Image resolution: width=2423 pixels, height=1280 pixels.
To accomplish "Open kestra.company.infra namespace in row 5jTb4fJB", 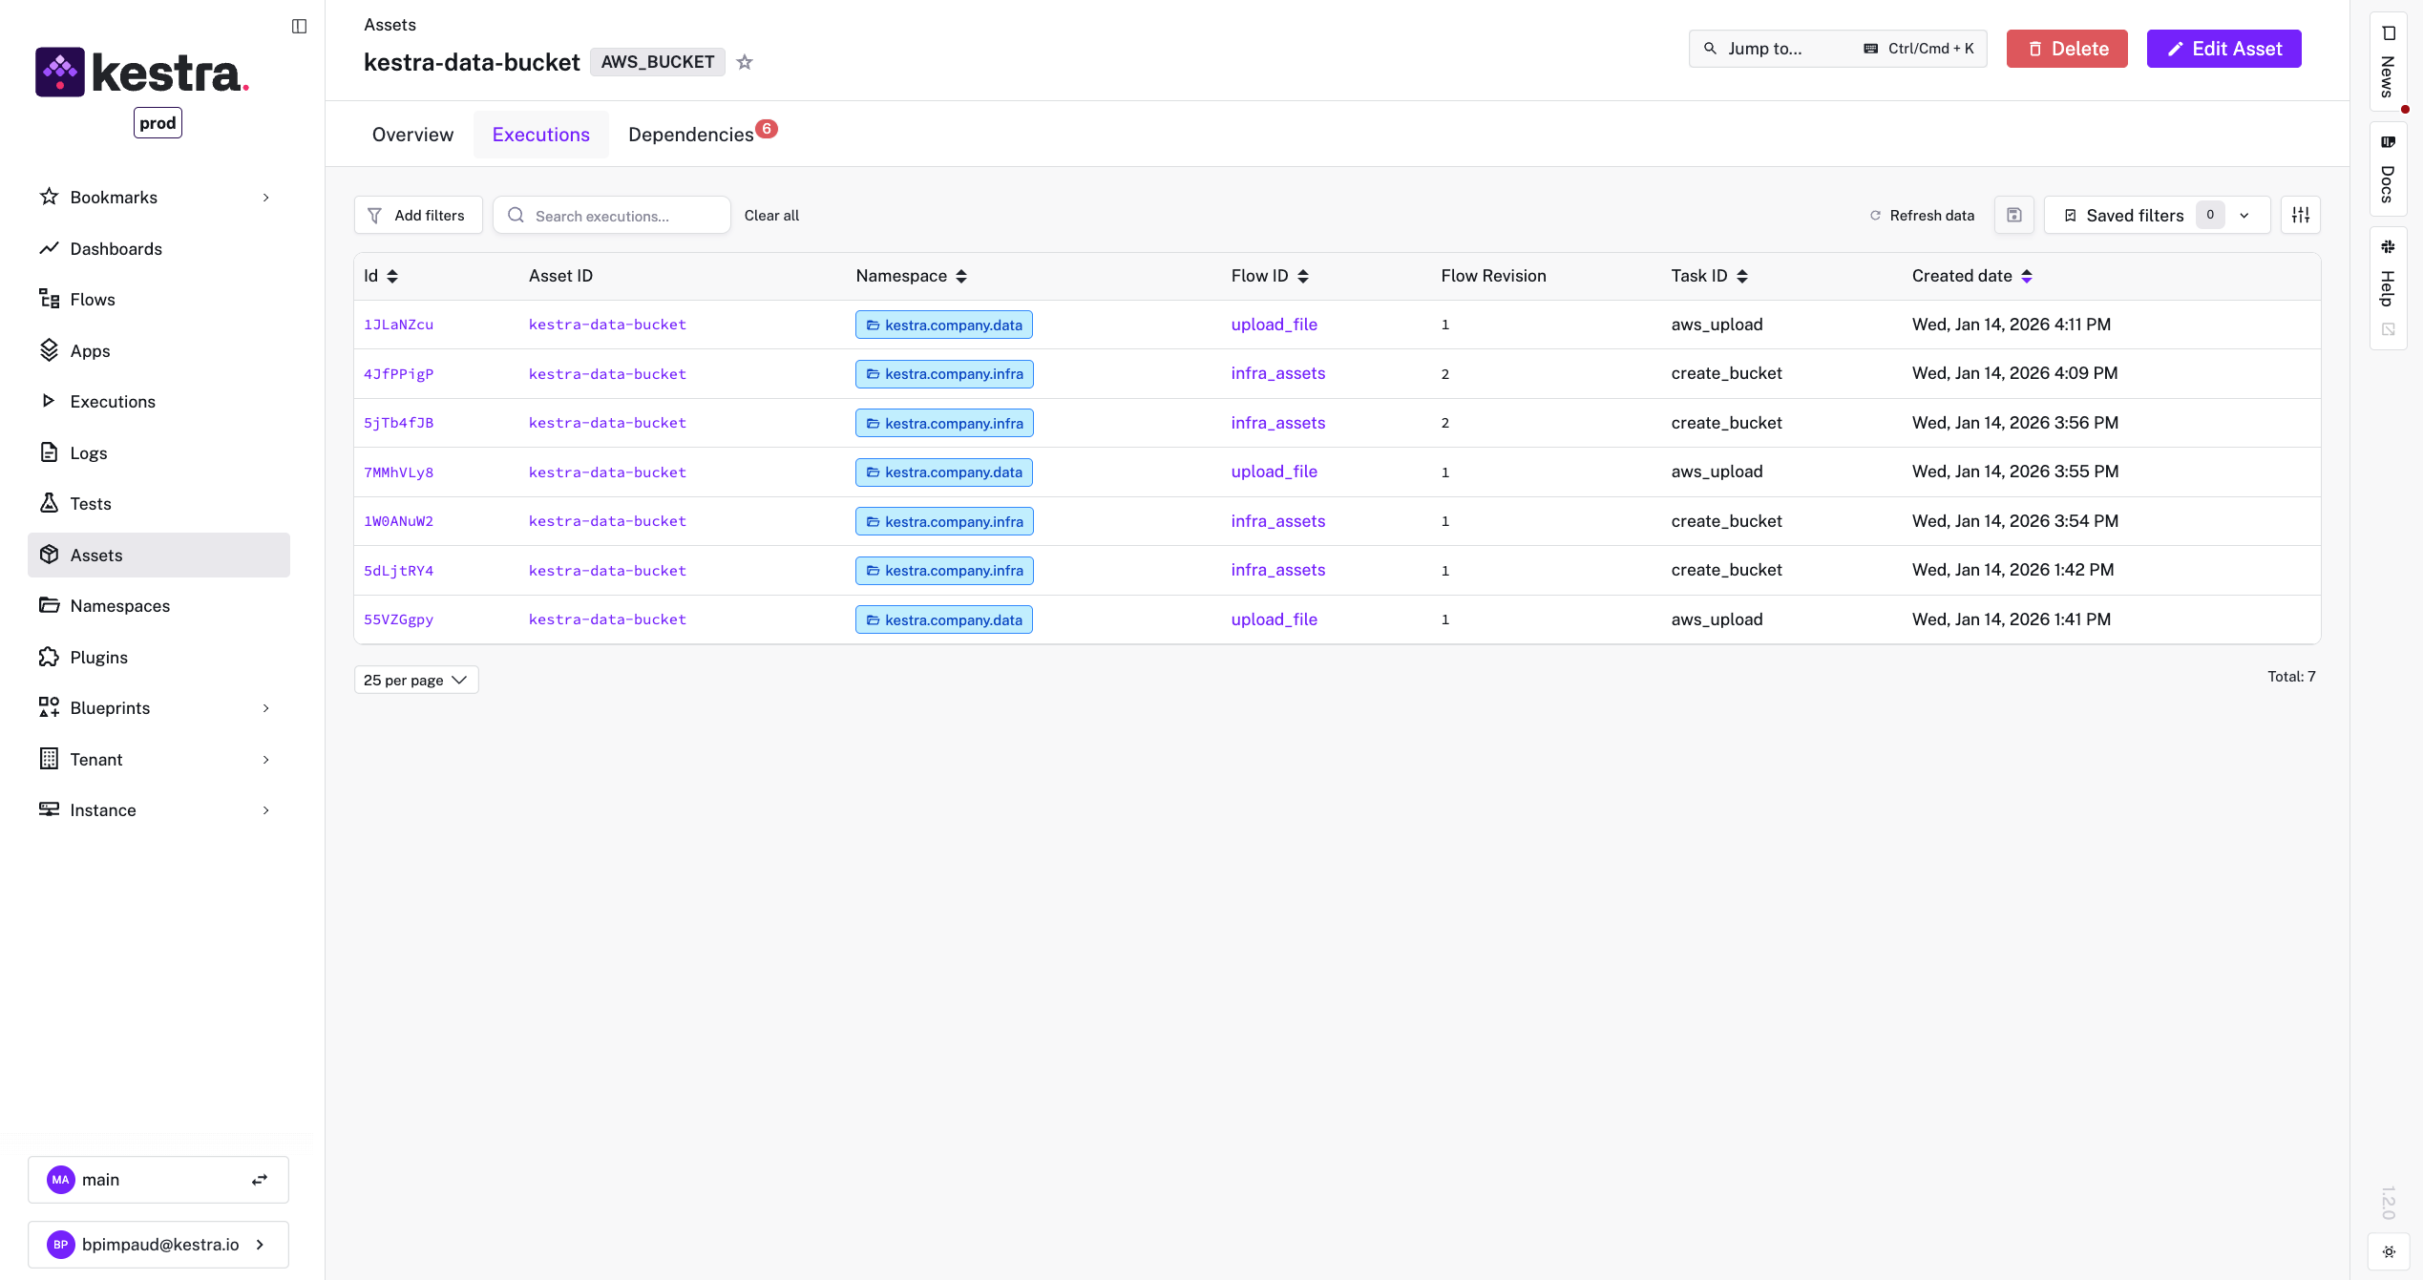I will point(944,423).
